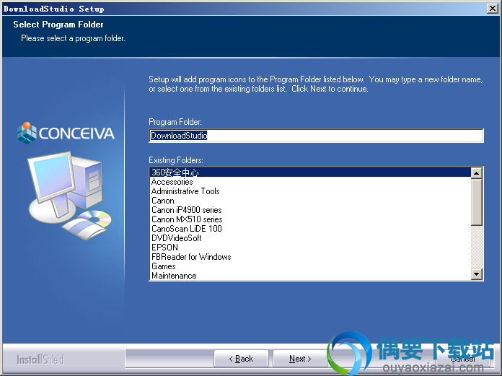Select Accessories folder in the list
Image resolution: width=502 pixels, height=376 pixels.
coord(310,182)
